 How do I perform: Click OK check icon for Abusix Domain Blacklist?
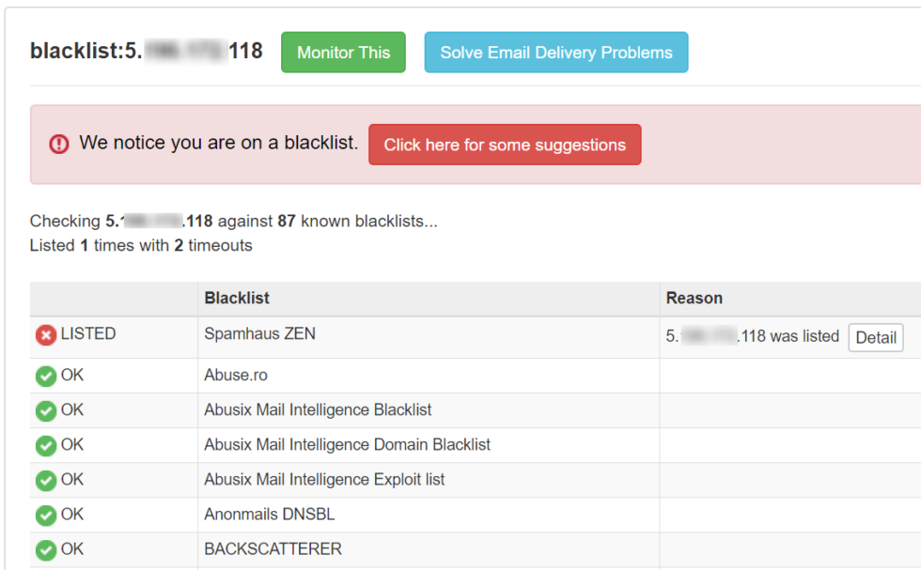pos(46,446)
